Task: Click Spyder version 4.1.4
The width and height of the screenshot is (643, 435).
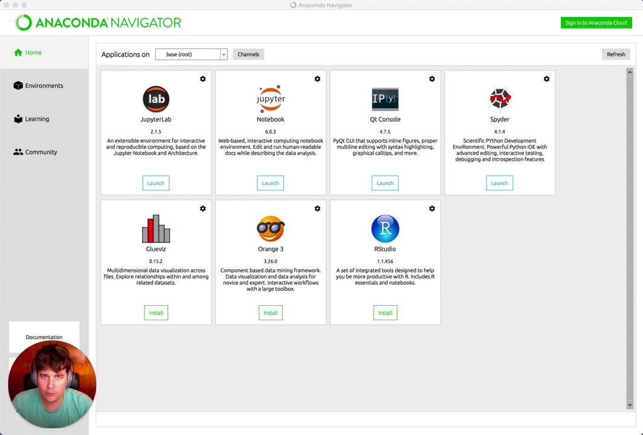Action: coord(499,132)
